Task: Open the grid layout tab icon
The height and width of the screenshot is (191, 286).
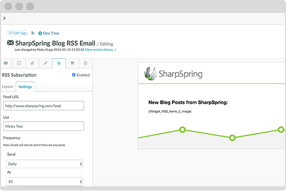Action: point(19,63)
